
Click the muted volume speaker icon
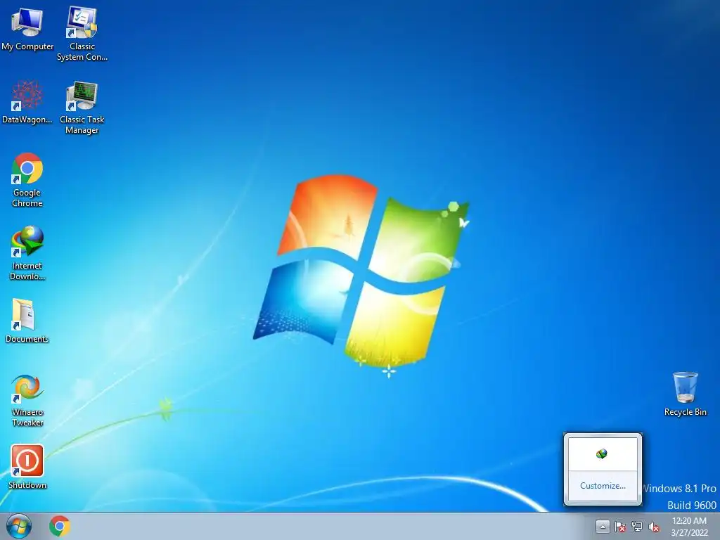tap(654, 527)
